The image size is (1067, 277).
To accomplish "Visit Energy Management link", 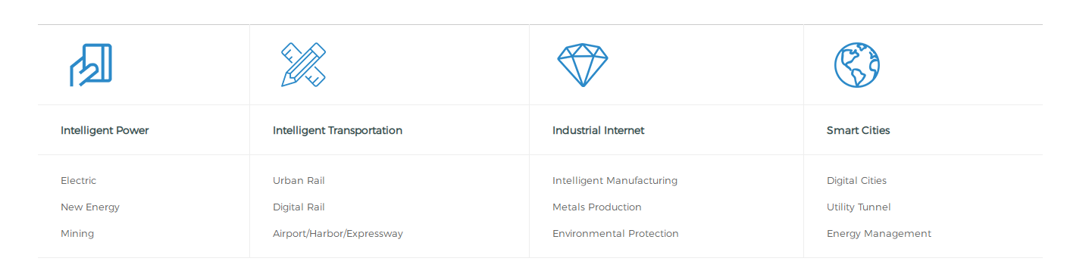I will (x=879, y=234).
